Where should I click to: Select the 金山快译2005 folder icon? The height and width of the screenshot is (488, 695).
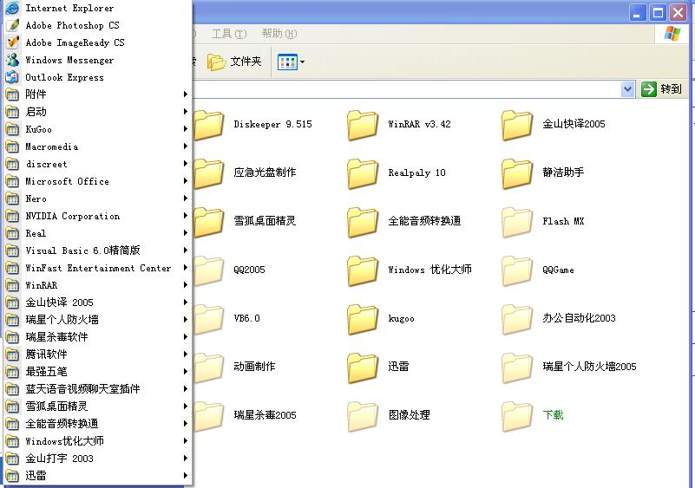pos(517,126)
